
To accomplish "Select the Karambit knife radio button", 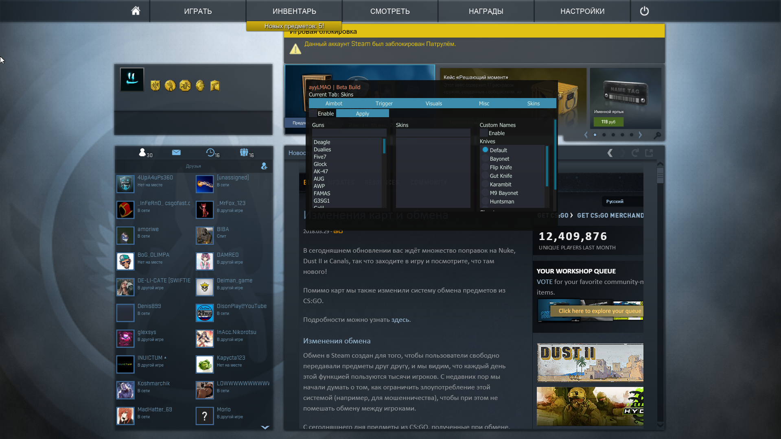I will coord(485,184).
